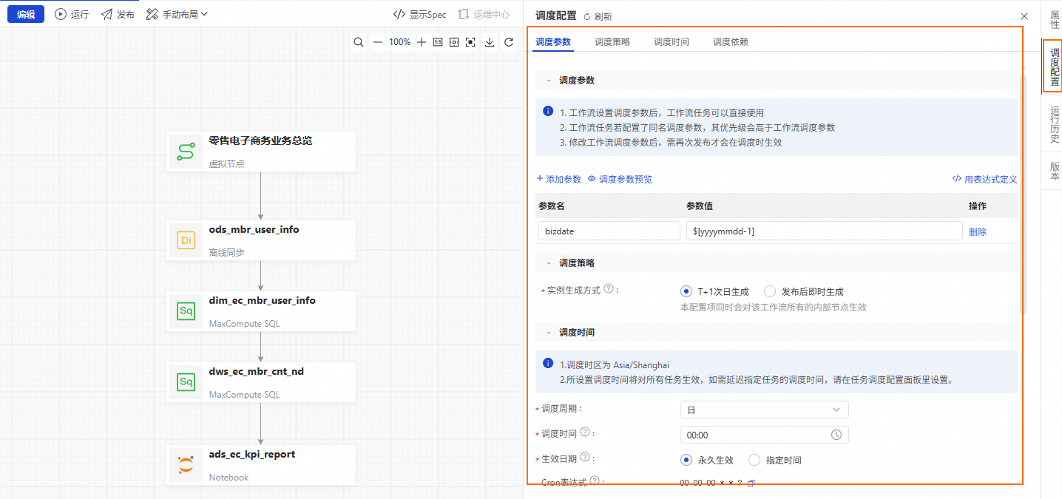Select the T+1次日生成 radio option
1062x499 pixels.
[686, 291]
